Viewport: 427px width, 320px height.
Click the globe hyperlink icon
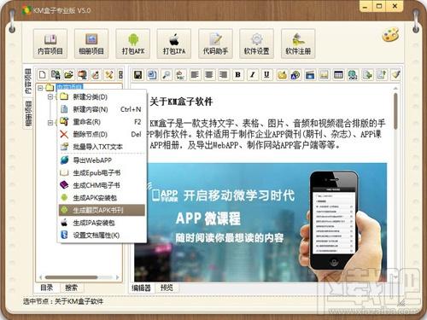point(353,75)
